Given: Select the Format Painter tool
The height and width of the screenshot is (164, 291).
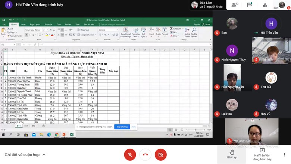Looking at the screenshot, I should click(x=15, y=36).
